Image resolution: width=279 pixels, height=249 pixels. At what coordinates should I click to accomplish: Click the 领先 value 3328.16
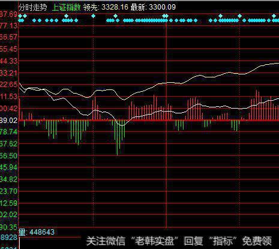pos(115,7)
